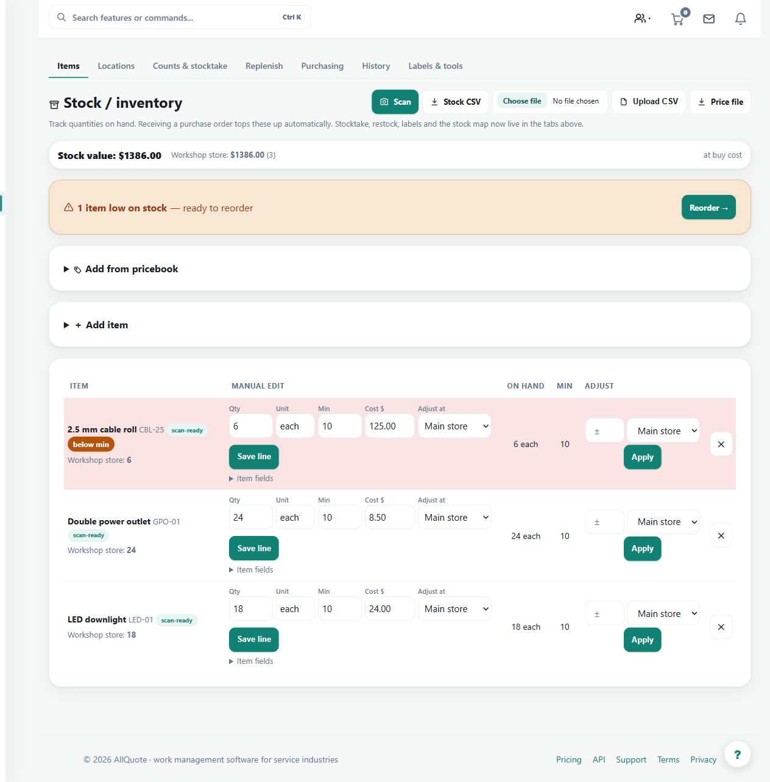Focus the search features or commands field
This screenshot has width=770, height=782.
point(180,18)
